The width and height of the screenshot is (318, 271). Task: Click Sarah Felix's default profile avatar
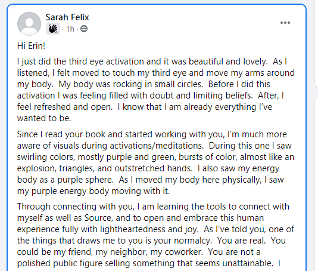[x=29, y=24]
